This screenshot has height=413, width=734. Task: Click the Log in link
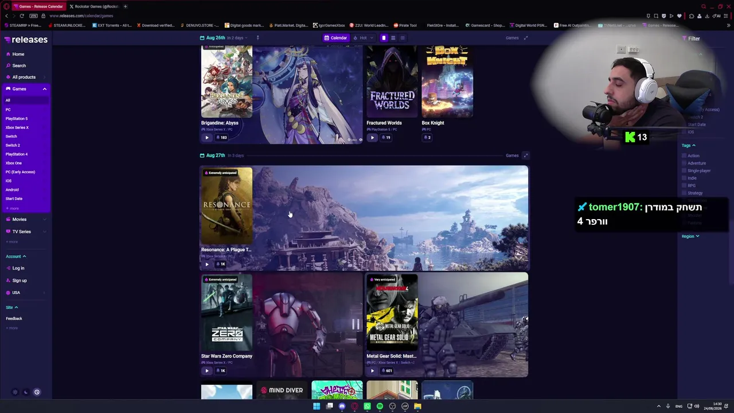(x=18, y=268)
